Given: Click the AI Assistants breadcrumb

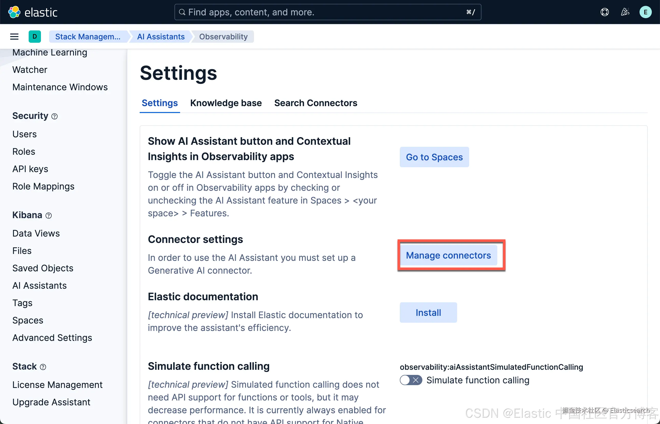Looking at the screenshot, I should click(161, 37).
